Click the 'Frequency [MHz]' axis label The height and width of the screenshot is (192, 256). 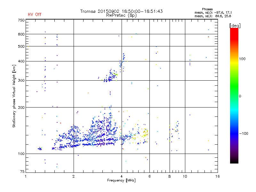pyautogui.click(x=121, y=180)
